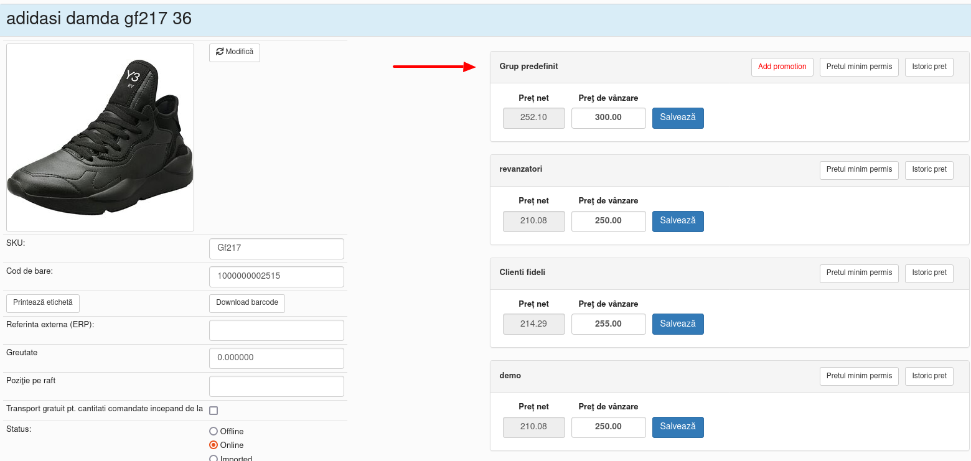The image size is (971, 461).
Task: Open Istoric pret for demo group
Action: pyautogui.click(x=929, y=376)
